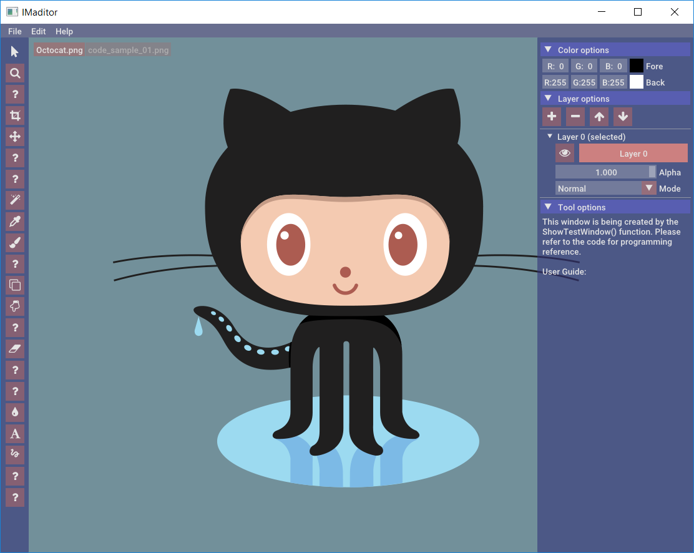
Task: Move the layer down with arrow button
Action: point(623,117)
